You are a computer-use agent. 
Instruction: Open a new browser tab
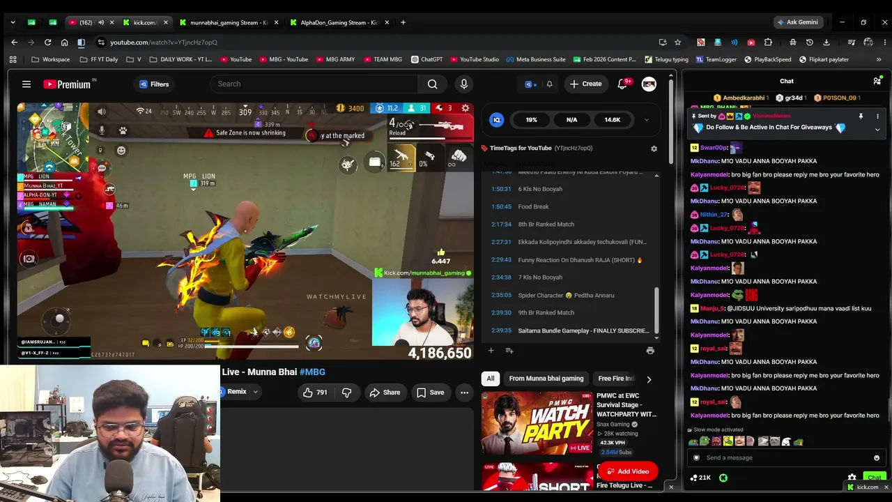[x=403, y=22]
